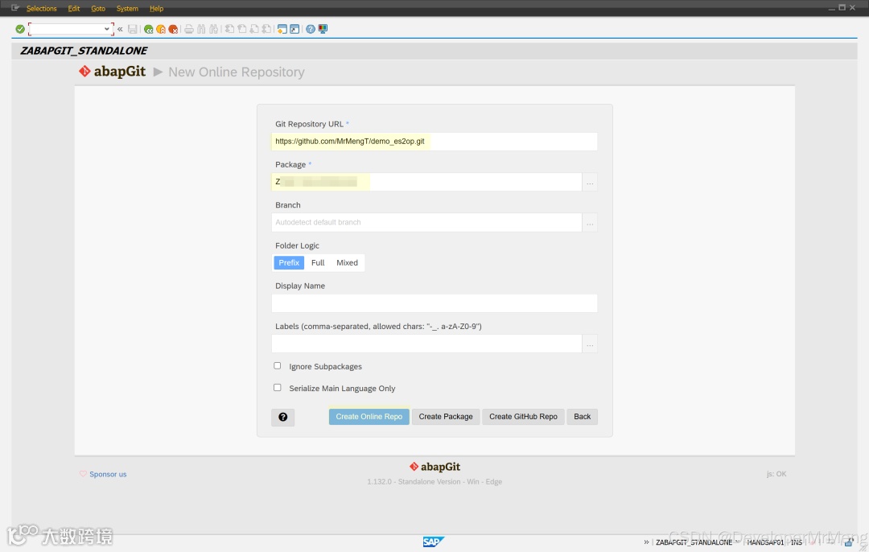
Task: Click the black question mark help button
Action: [x=282, y=417]
